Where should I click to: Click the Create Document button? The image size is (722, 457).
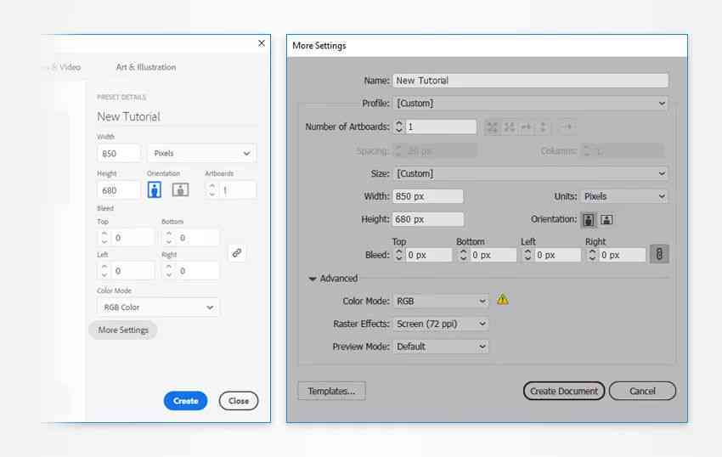pos(564,391)
